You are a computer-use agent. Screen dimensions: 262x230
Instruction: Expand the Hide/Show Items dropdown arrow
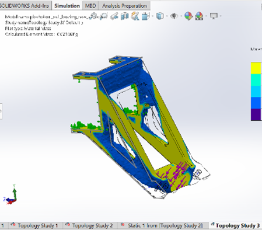pyautogui.click(x=181, y=16)
